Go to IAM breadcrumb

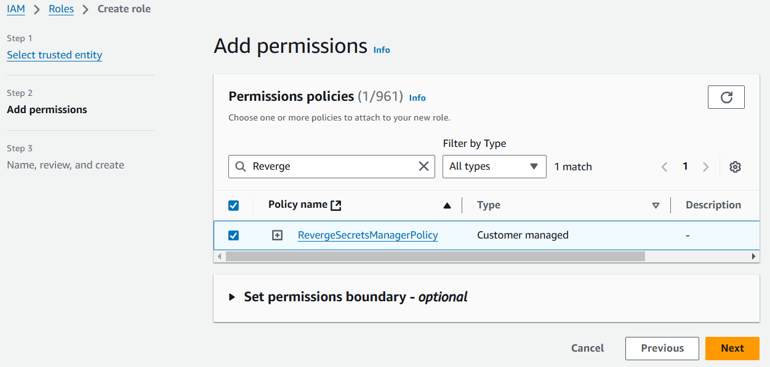click(x=16, y=9)
